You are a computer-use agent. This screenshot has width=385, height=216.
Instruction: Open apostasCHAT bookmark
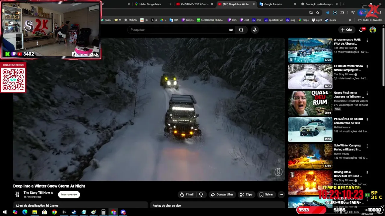[x=274, y=20]
